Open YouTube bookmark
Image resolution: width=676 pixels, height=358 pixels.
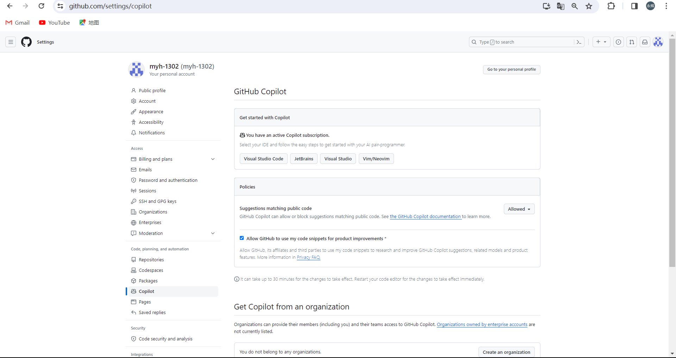coord(54,23)
